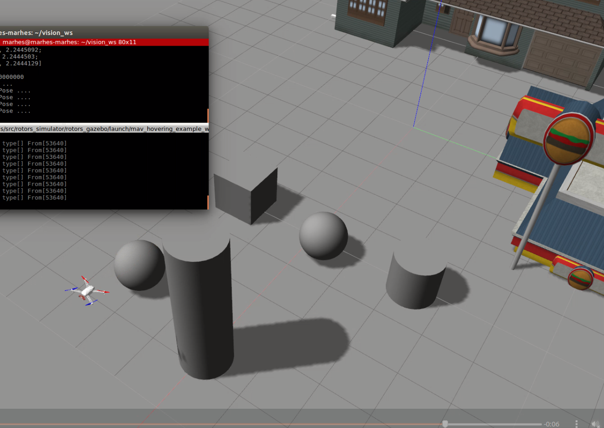
Task: Select the large round burger sign
Action: (x=569, y=140)
